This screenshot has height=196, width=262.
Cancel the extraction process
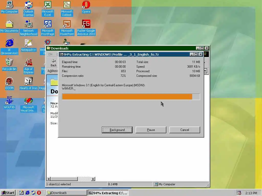[x=185, y=130]
